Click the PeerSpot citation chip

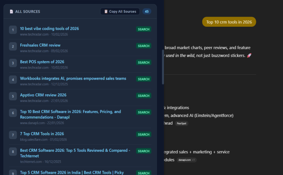pyautogui.click(x=181, y=124)
